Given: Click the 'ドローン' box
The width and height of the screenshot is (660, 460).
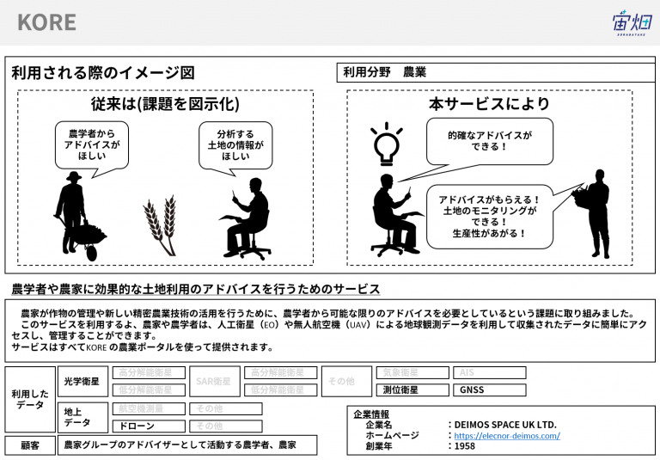Looking at the screenshot, I should pyautogui.click(x=149, y=426).
